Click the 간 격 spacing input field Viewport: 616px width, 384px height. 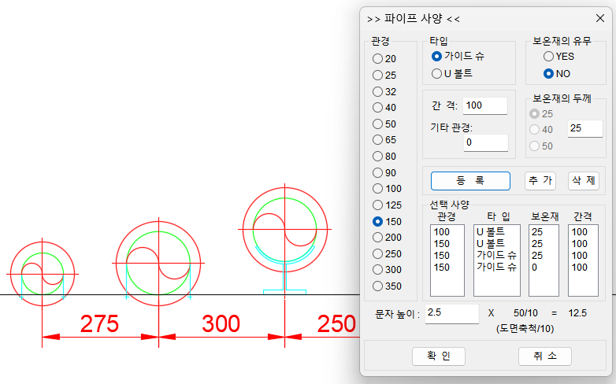(x=484, y=106)
